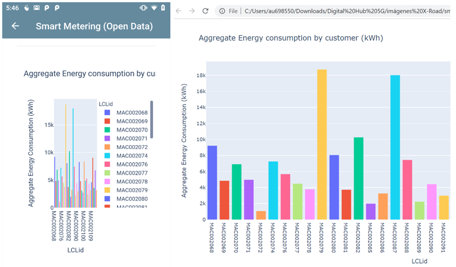Tap the Gmail notification icon in status bar

pyautogui.click(x=37, y=8)
